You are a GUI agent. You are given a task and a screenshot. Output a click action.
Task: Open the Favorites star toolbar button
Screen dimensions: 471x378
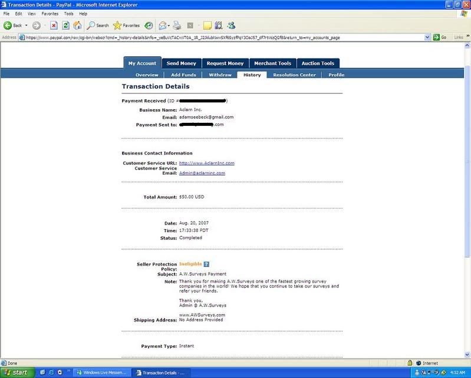click(127, 25)
